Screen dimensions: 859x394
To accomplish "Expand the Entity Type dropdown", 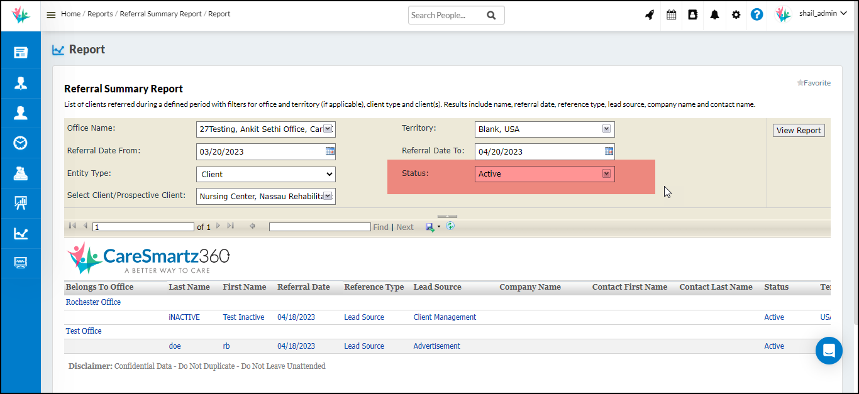I will pyautogui.click(x=265, y=174).
